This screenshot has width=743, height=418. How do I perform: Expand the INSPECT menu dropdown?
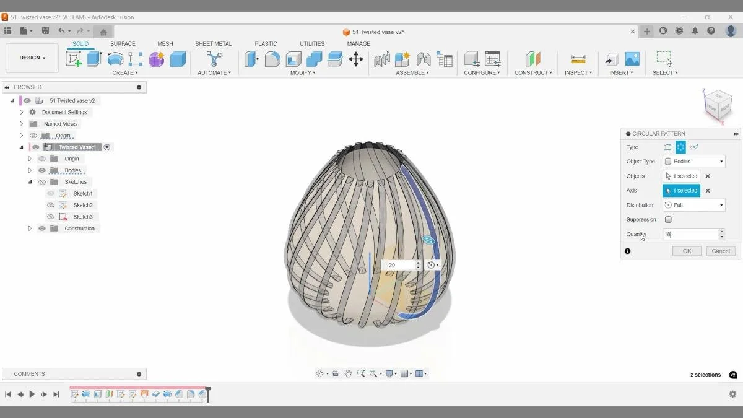[x=578, y=73]
